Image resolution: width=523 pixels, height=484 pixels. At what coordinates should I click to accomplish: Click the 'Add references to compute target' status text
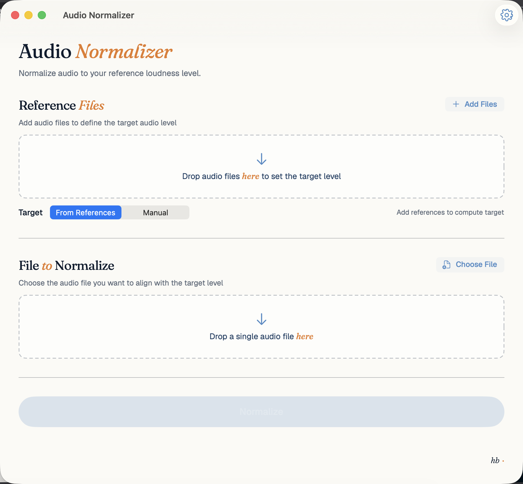point(450,212)
